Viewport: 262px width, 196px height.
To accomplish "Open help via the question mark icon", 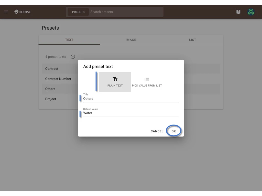I will pos(238,12).
